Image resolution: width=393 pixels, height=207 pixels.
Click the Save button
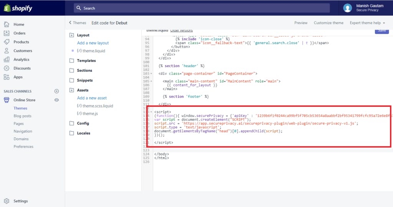point(382,31)
